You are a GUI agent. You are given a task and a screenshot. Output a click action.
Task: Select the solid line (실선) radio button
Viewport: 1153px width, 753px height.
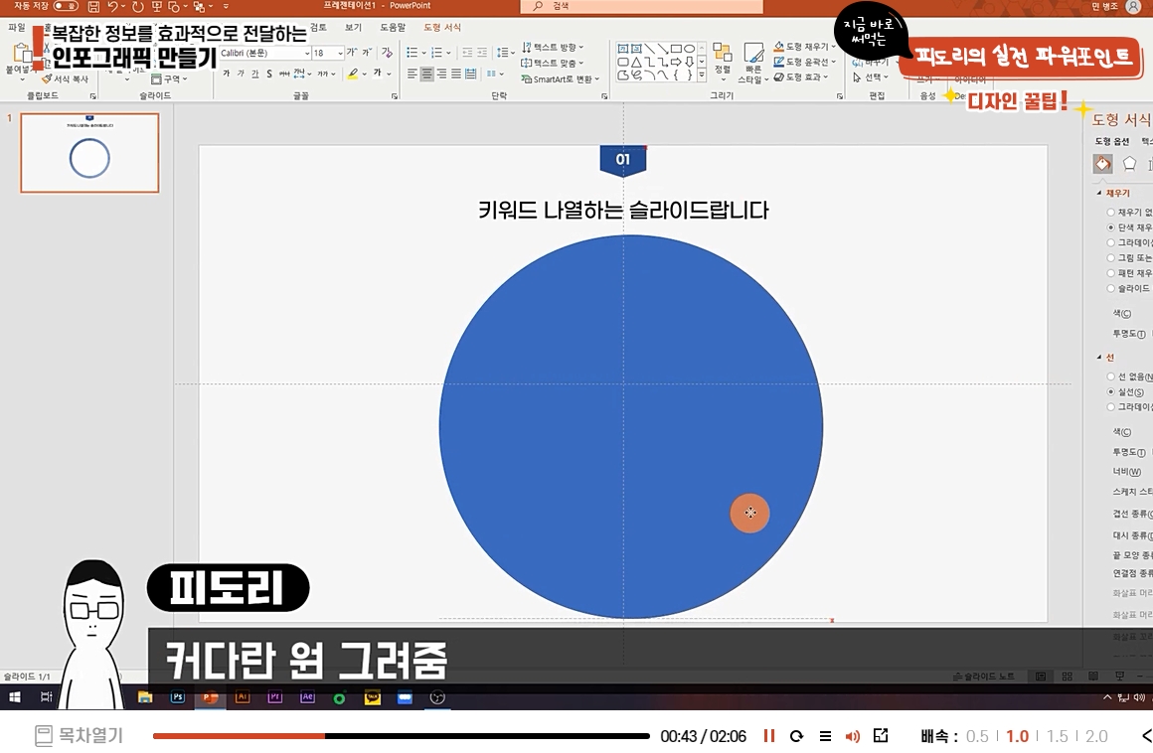pos(1110,391)
